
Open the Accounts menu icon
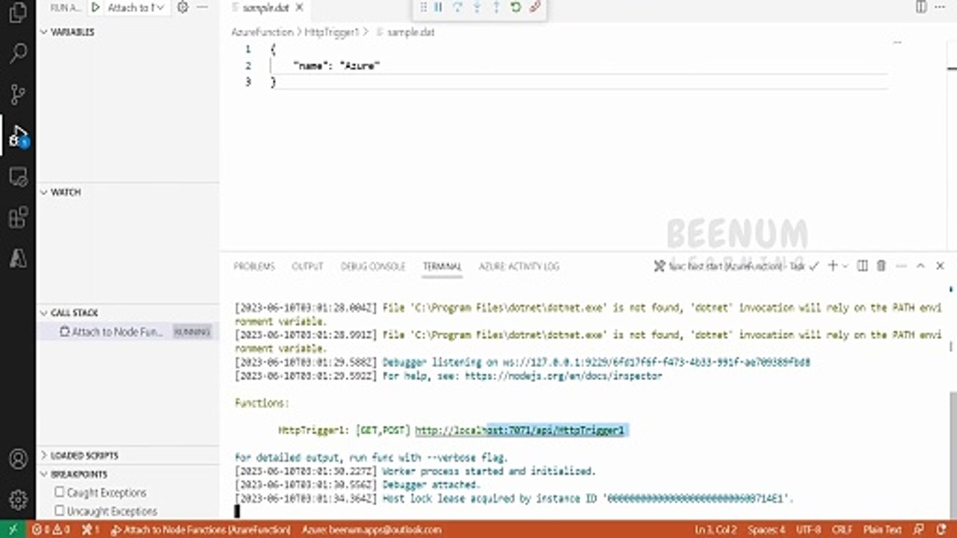(18, 459)
